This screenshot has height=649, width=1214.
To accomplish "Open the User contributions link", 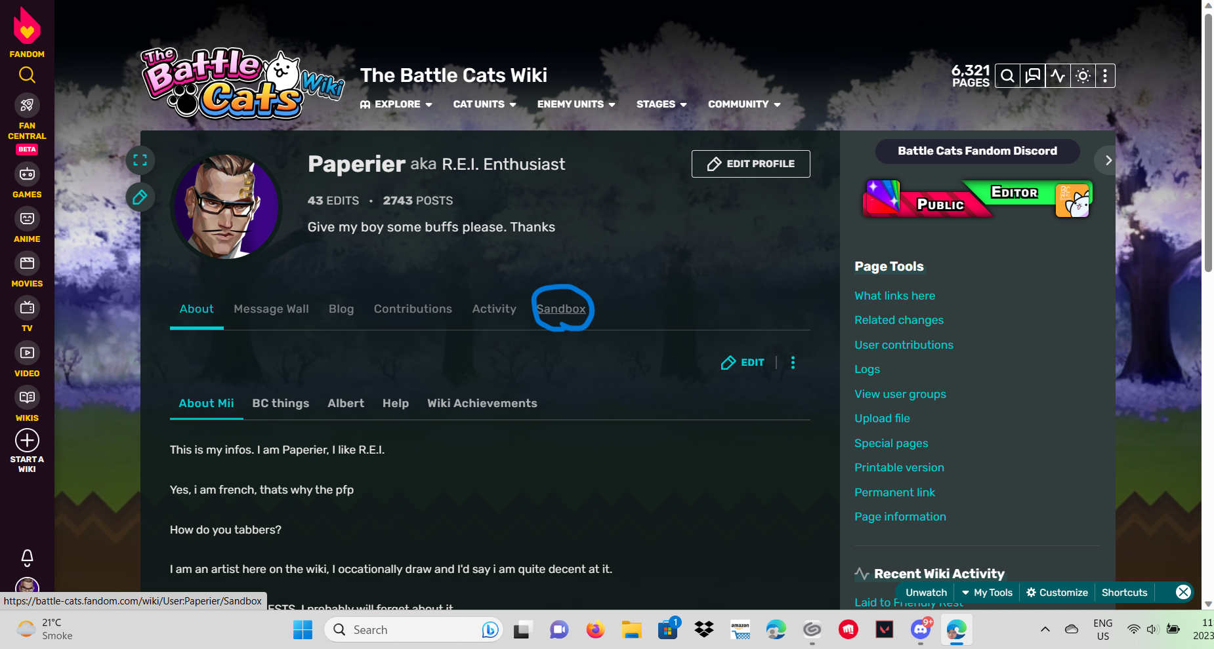I will pos(904,345).
